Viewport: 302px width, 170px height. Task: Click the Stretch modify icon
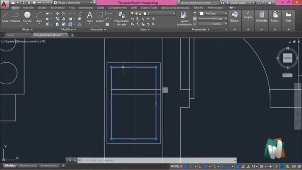(x=58, y=24)
